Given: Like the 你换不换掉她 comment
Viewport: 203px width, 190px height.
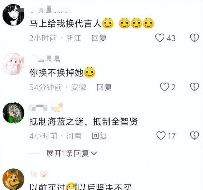Looking at the screenshot, I should click(165, 87).
